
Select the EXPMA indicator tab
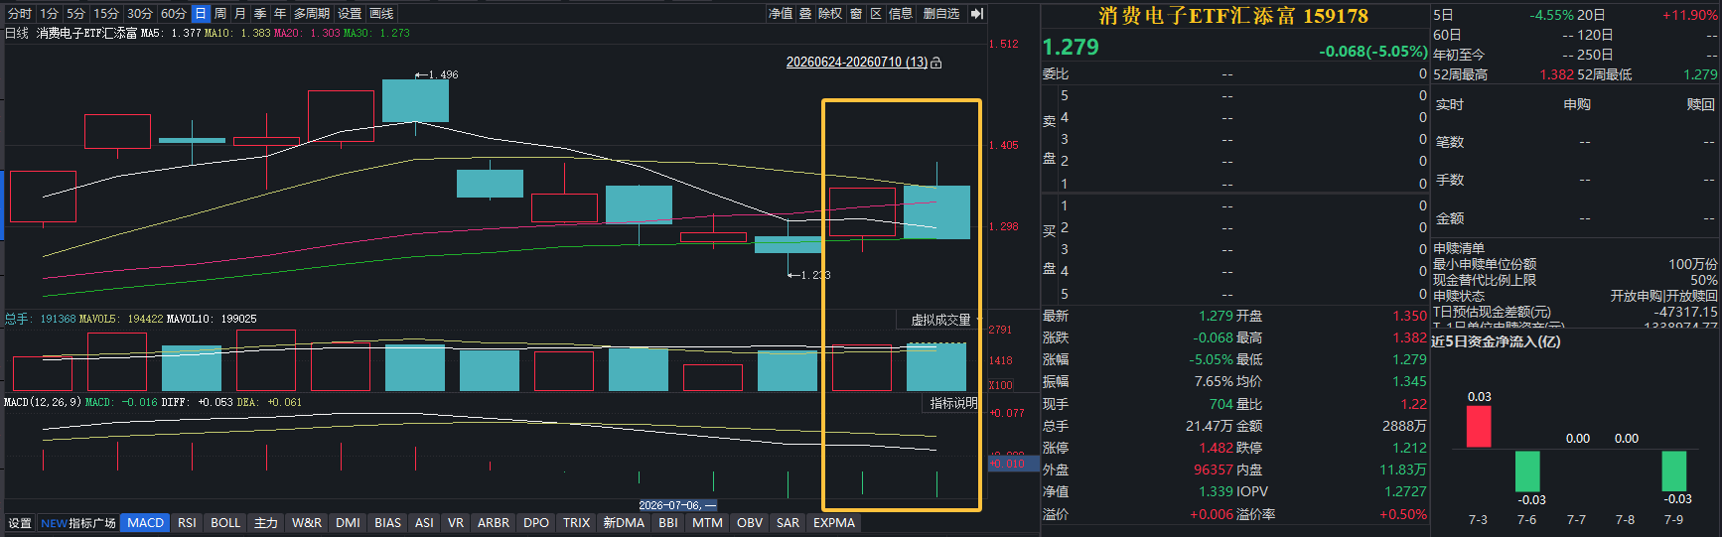(834, 523)
